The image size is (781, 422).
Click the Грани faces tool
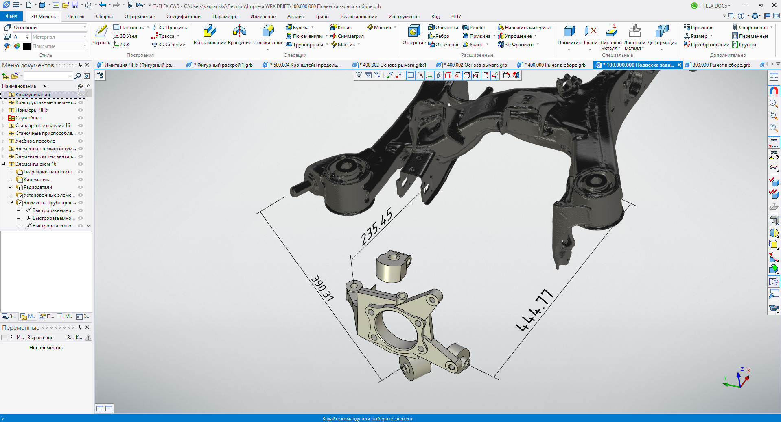coord(591,35)
